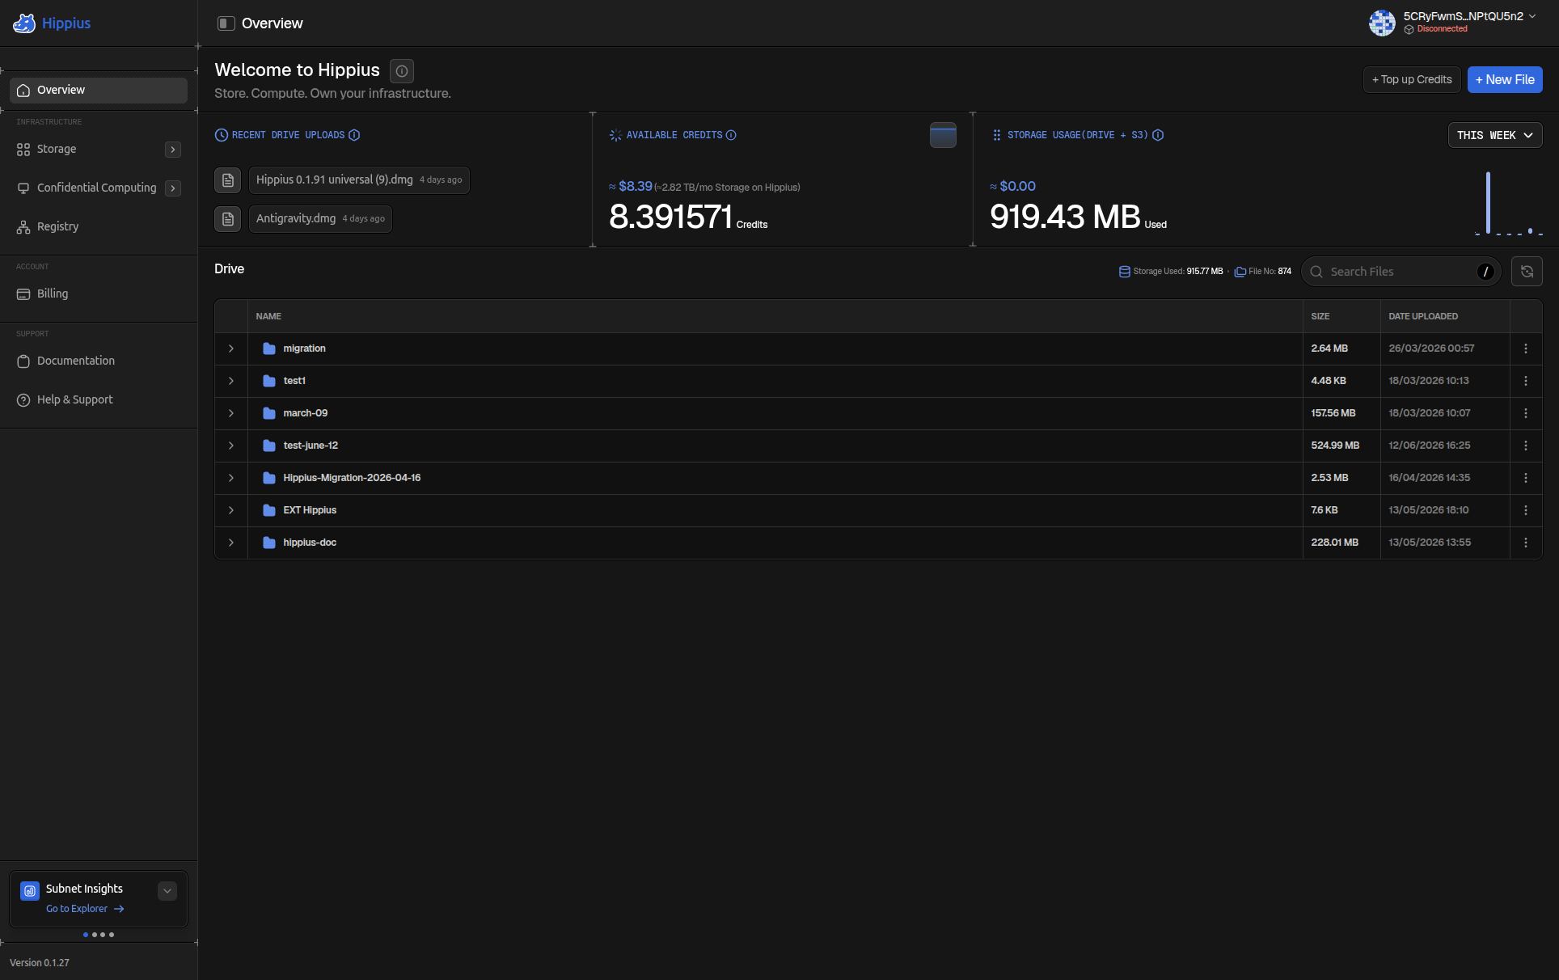
Task: Open the Registry sidebar item
Action: (99, 226)
